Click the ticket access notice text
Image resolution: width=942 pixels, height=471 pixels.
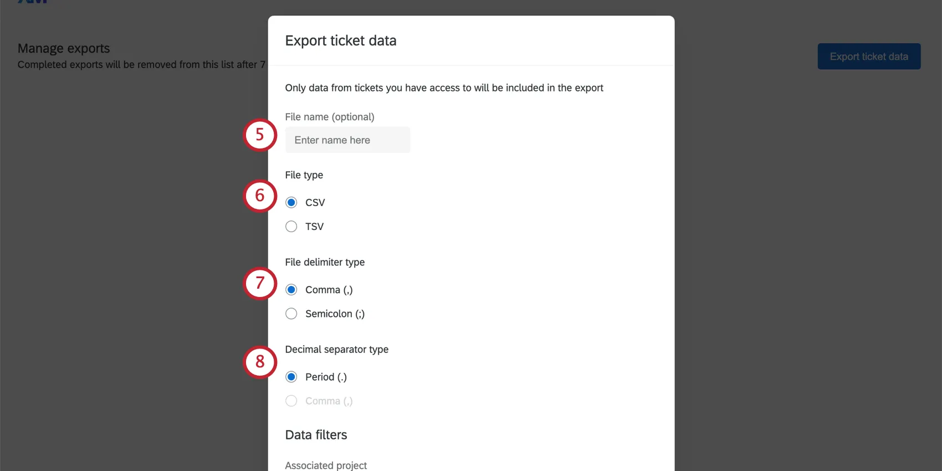click(x=444, y=88)
